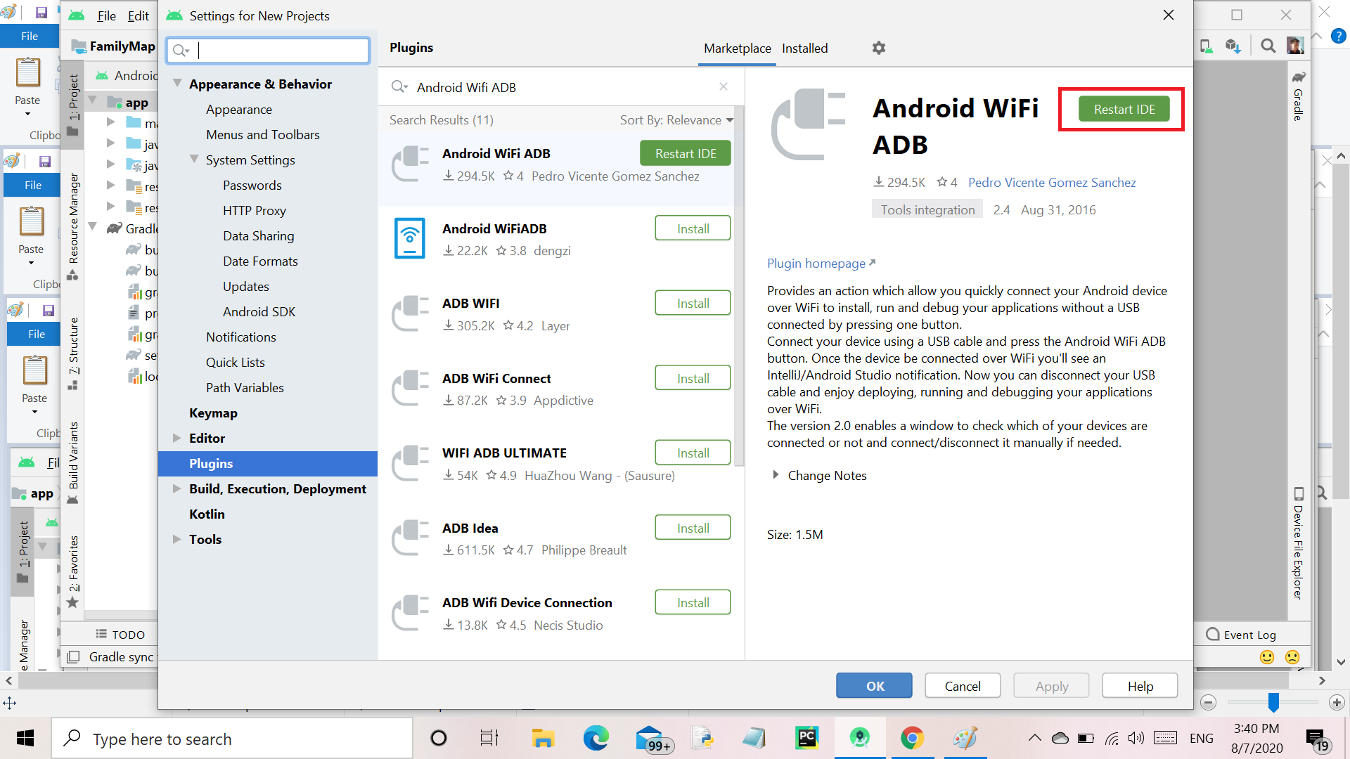Expand Build, Execution, Deployment group
1350x759 pixels.
(x=177, y=488)
